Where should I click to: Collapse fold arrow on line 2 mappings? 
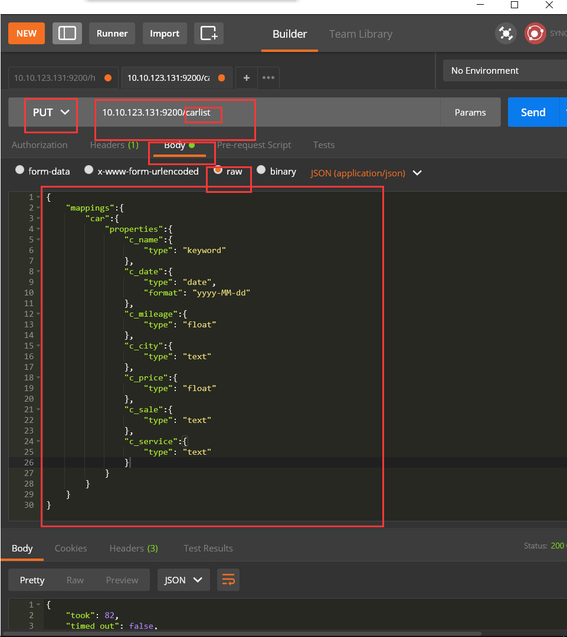[38, 208]
